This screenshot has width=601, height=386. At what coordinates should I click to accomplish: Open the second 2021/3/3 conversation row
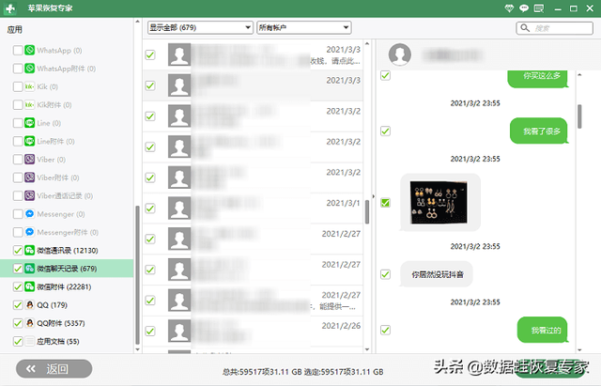tap(253, 85)
